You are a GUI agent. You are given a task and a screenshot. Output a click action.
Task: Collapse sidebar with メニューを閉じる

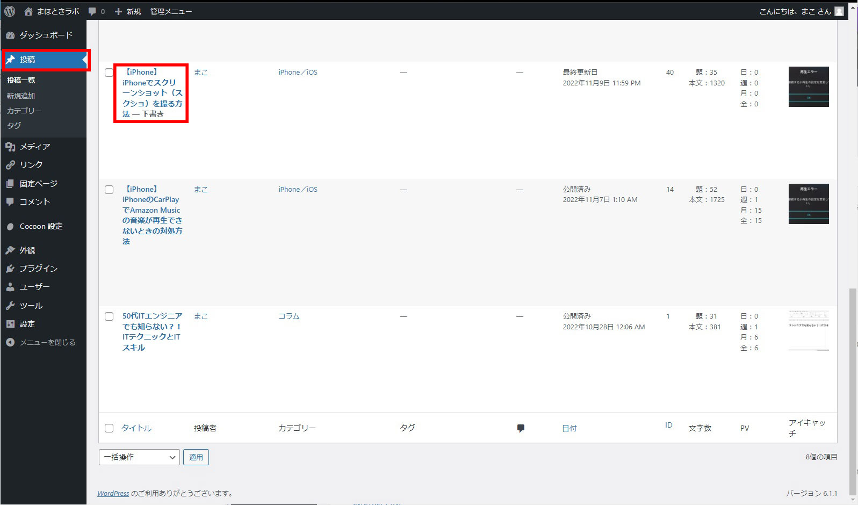47,342
